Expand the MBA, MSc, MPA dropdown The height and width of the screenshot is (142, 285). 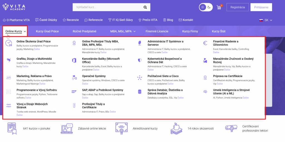click(122, 31)
